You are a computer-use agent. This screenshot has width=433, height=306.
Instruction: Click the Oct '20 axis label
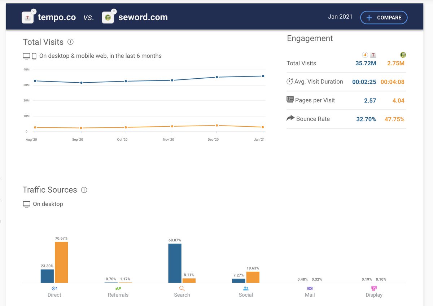tap(122, 140)
